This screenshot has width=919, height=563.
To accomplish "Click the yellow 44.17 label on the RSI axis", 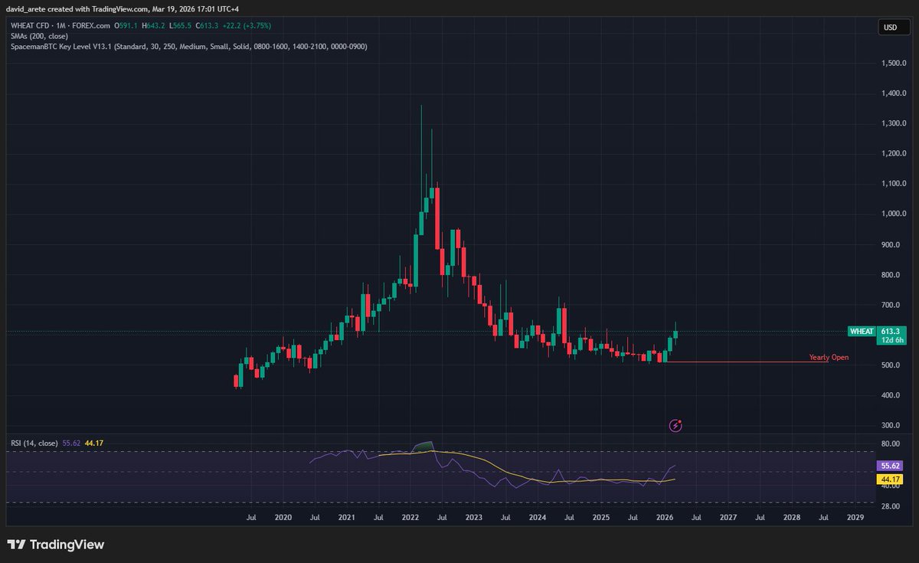I will pos(891,479).
